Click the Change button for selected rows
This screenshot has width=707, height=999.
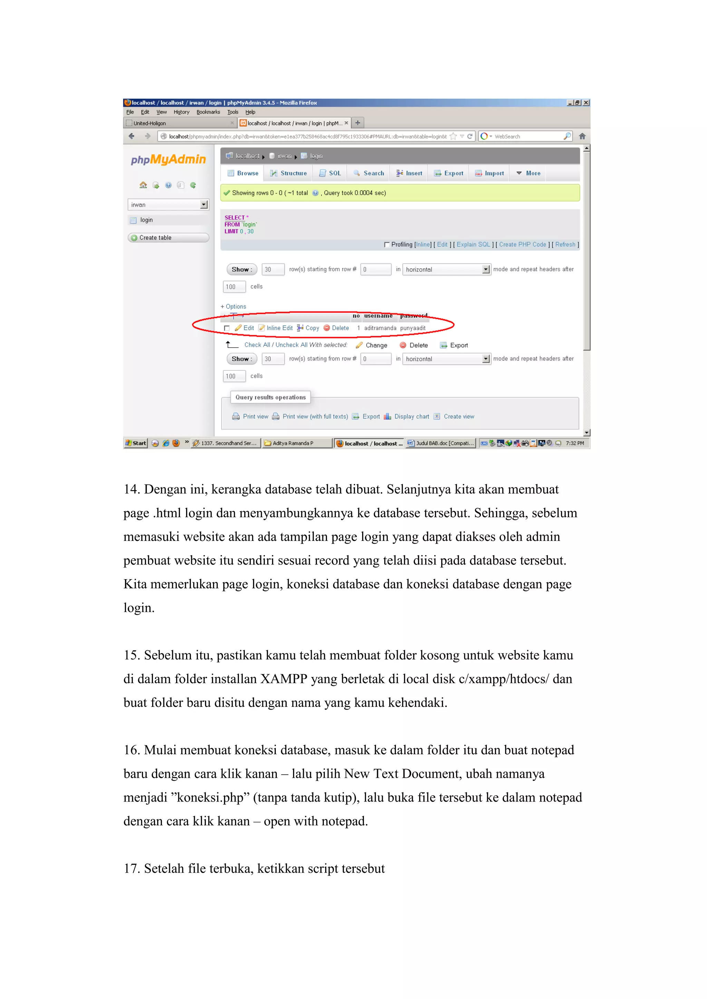(x=371, y=345)
